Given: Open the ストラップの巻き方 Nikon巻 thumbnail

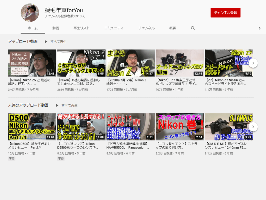Looking at the screenshot, I should tap(180, 127).
